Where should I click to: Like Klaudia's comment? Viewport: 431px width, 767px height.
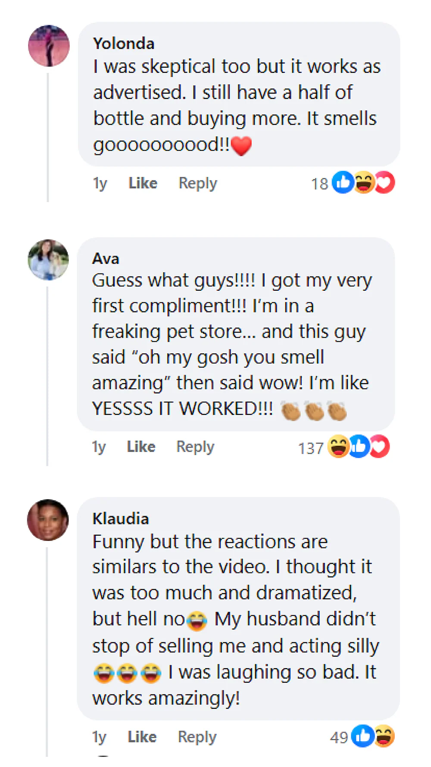[x=142, y=737]
